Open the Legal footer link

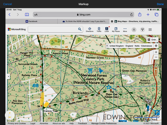[x=33, y=123]
